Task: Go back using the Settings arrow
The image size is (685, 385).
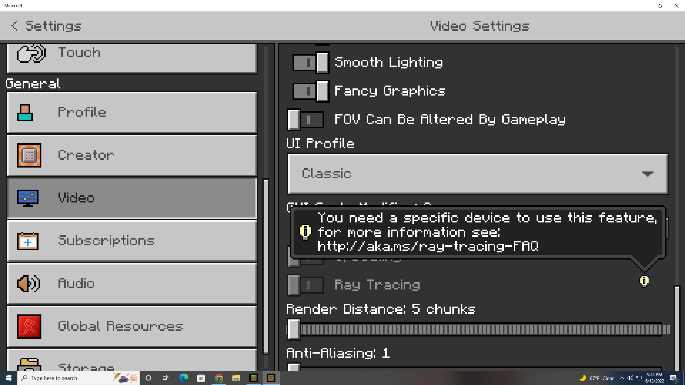Action: click(14, 26)
